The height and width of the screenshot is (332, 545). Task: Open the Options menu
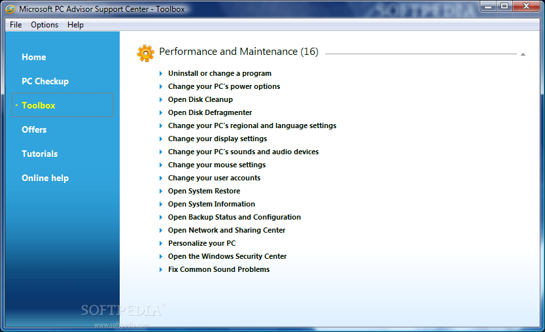point(44,25)
